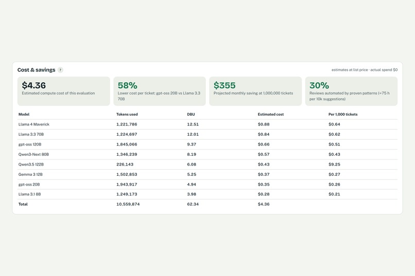
Task: Click the 12.01 DBU value
Action: point(193,135)
